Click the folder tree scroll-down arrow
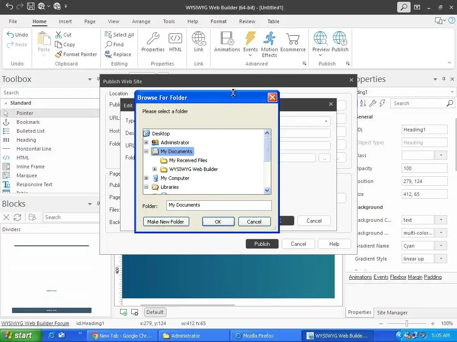Image resolution: width=457 pixels, height=342 pixels. [267, 191]
